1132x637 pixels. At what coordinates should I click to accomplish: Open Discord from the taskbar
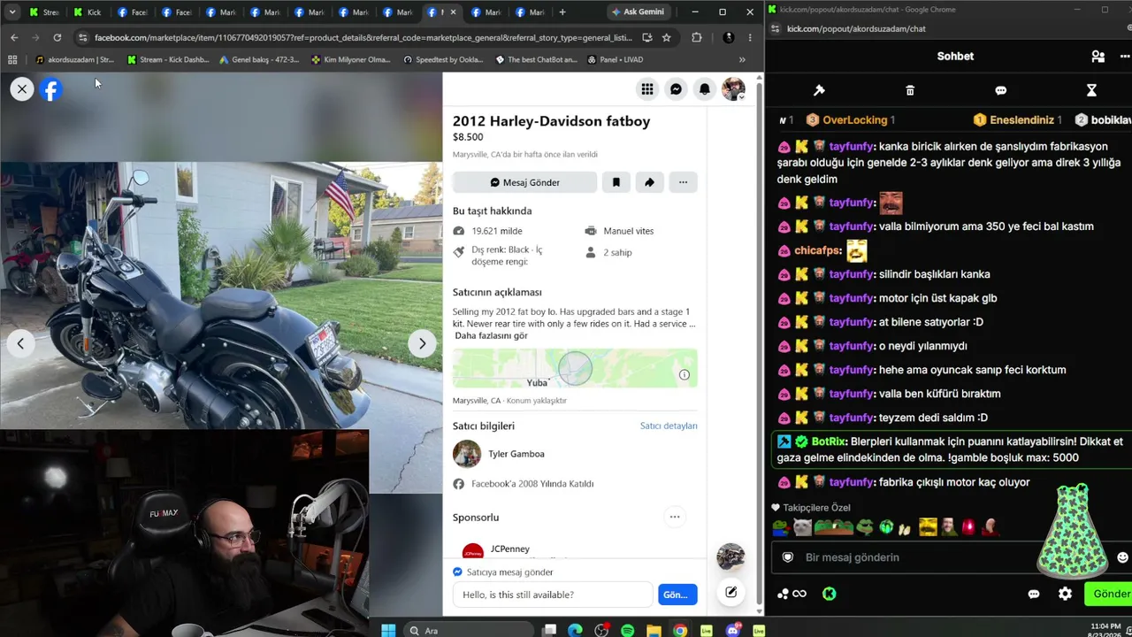pos(732,630)
